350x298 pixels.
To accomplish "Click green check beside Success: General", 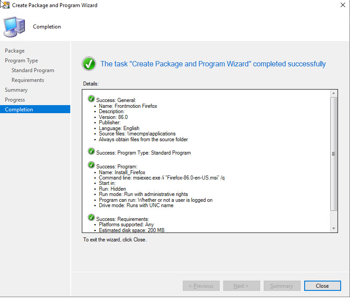I will point(91,98).
